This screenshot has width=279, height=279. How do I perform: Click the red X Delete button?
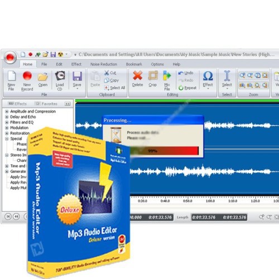tap(138, 79)
